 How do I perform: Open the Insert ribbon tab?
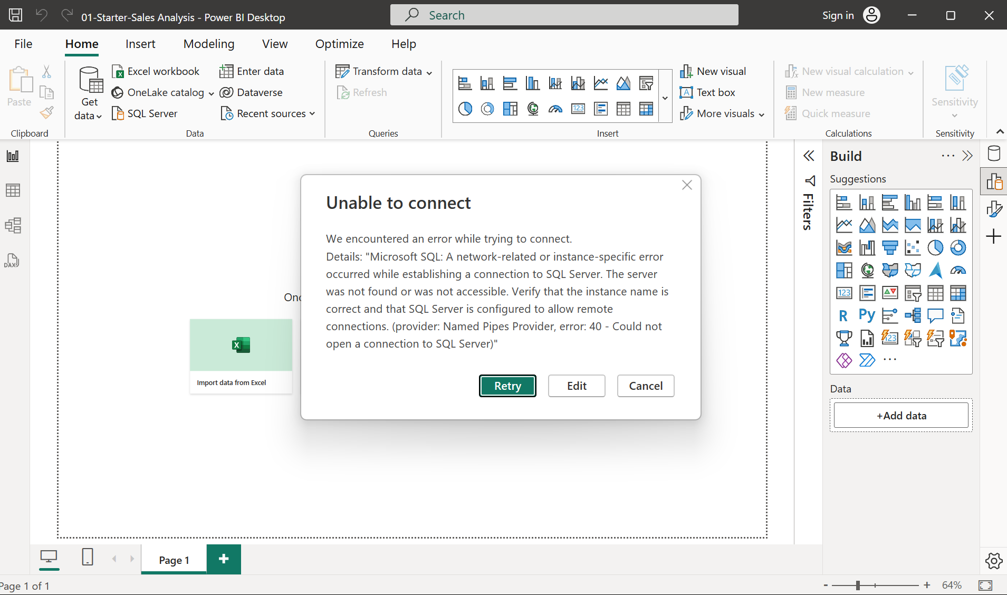[140, 44]
